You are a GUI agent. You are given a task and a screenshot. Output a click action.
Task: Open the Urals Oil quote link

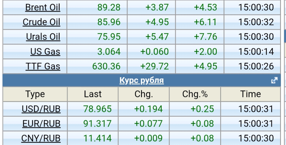43,37
